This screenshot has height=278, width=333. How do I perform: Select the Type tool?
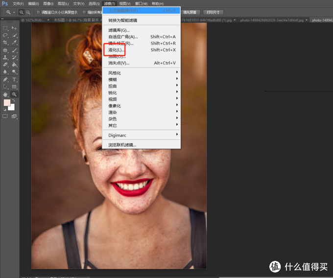point(14,80)
